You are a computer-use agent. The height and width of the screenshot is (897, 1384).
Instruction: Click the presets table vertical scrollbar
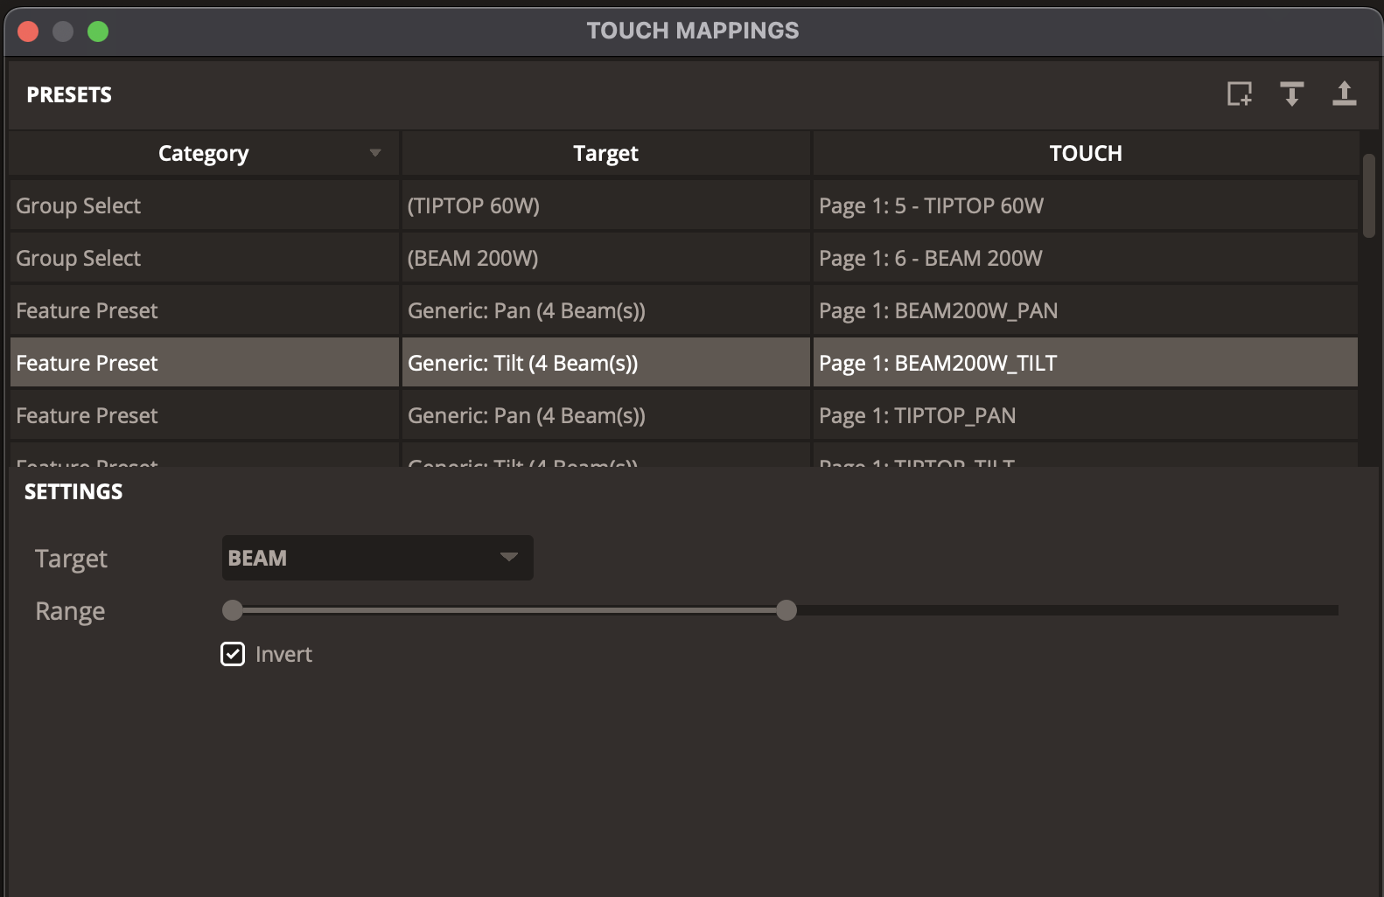[1369, 196]
